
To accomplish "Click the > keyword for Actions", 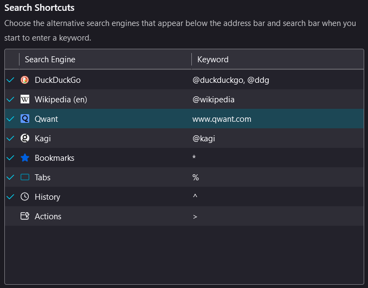I will click(x=195, y=217).
